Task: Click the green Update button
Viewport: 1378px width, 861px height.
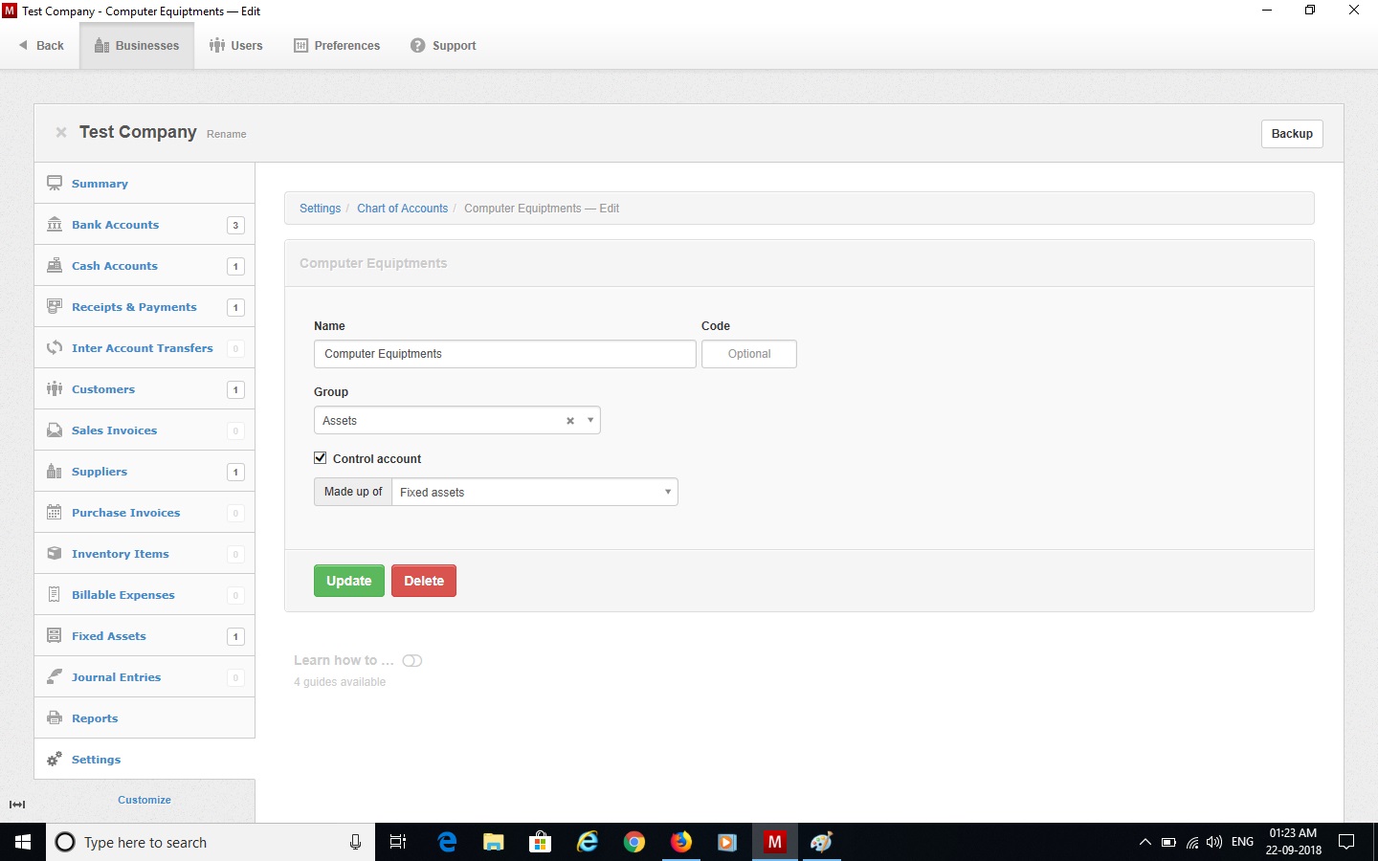Action: point(349,581)
